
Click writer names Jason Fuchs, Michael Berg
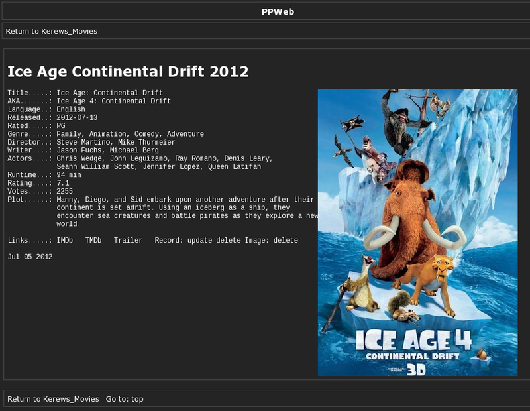(107, 150)
